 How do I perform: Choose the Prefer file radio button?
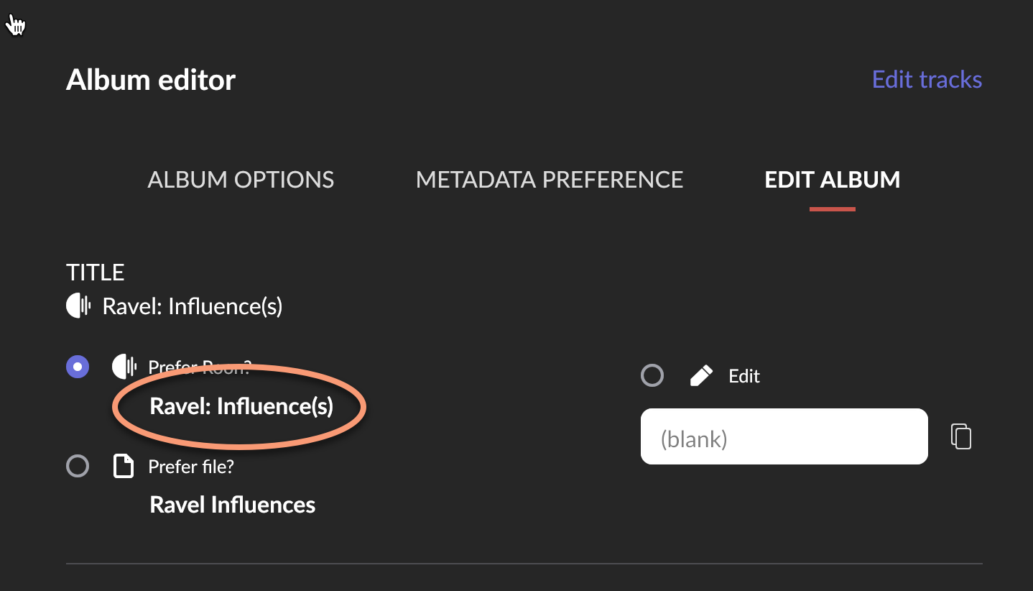pos(78,467)
